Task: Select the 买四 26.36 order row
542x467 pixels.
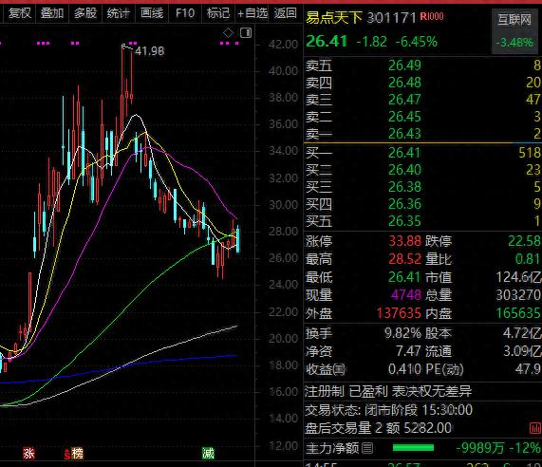Action: click(422, 204)
